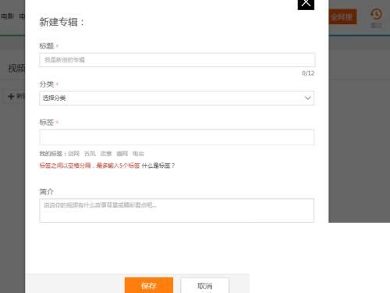Viewport: 390px width, 293px height.
Task: Click the 简介 description text area
Action: (177, 210)
